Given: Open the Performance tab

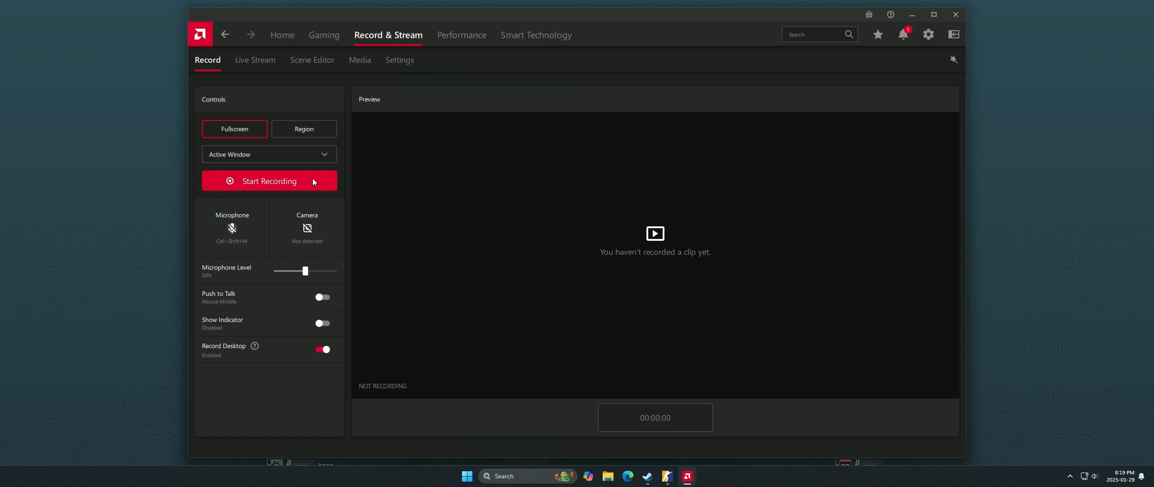Looking at the screenshot, I should coord(462,35).
